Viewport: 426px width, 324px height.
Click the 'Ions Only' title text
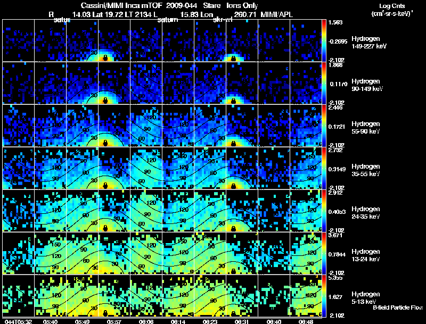click(242, 6)
